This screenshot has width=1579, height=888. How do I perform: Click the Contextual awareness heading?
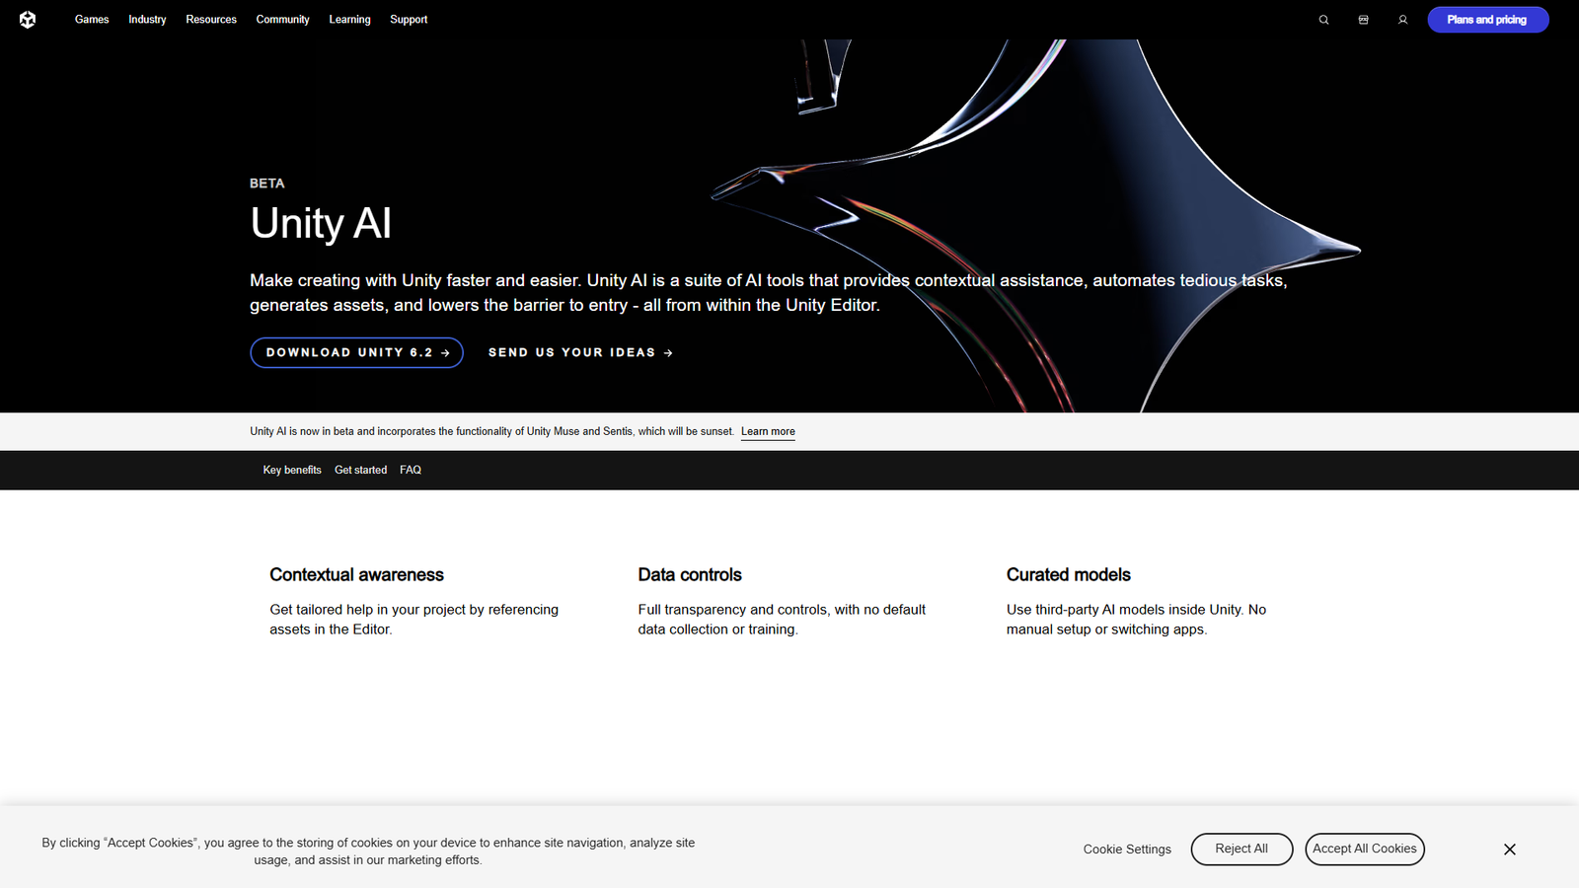click(x=357, y=575)
